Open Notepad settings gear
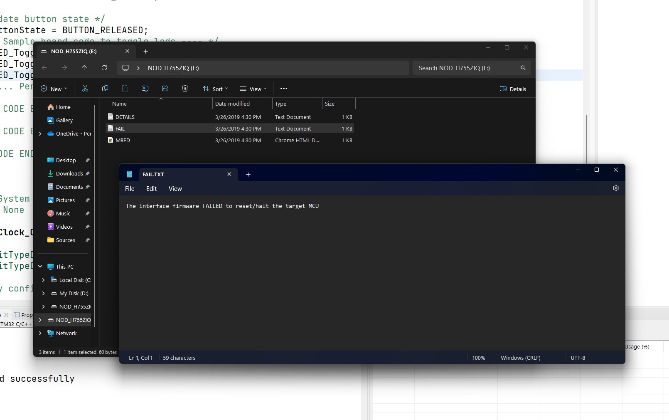This screenshot has height=420, width=669. coord(616,188)
